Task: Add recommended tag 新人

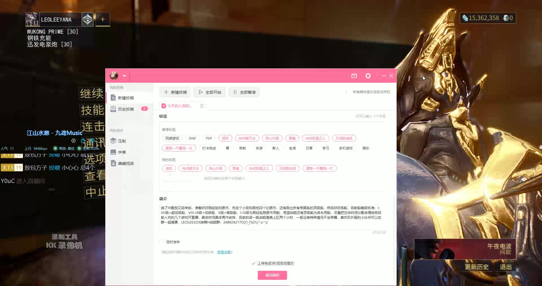Action: 276,148
